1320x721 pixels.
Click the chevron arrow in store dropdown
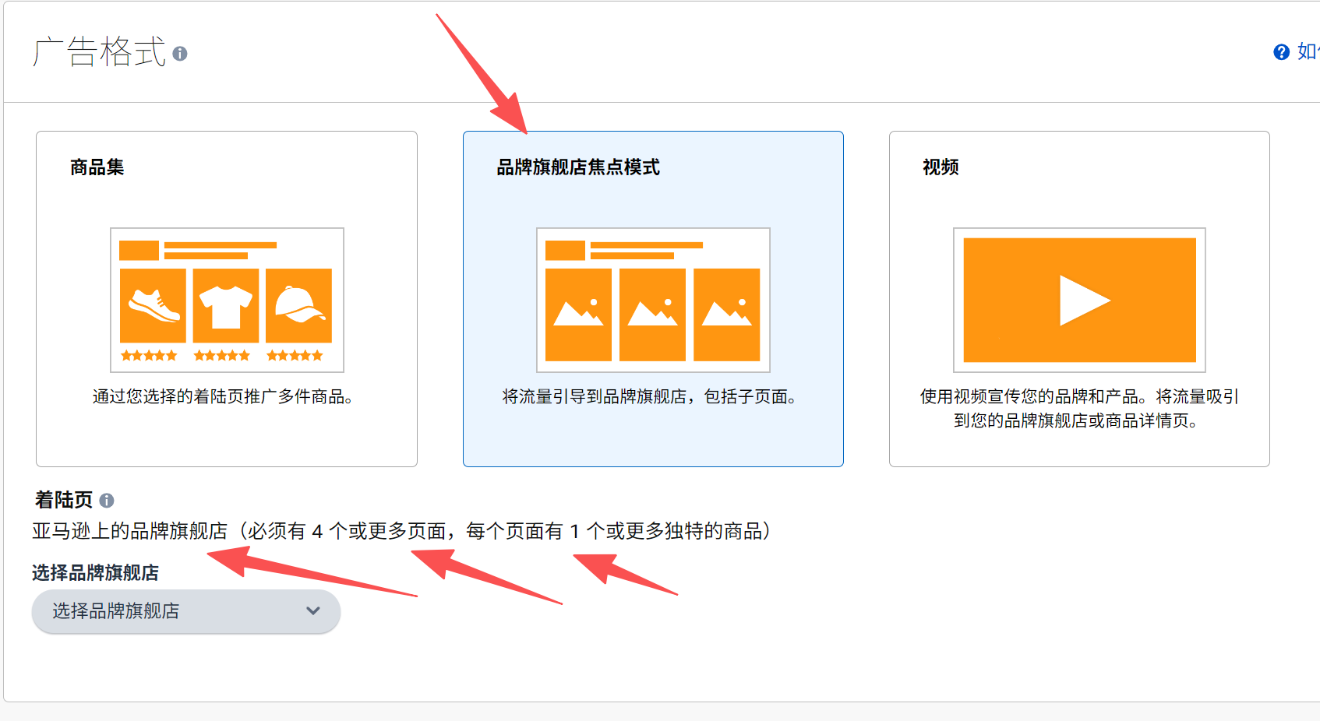pos(313,611)
